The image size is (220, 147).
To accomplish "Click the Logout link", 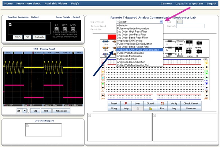I will 211,3.
